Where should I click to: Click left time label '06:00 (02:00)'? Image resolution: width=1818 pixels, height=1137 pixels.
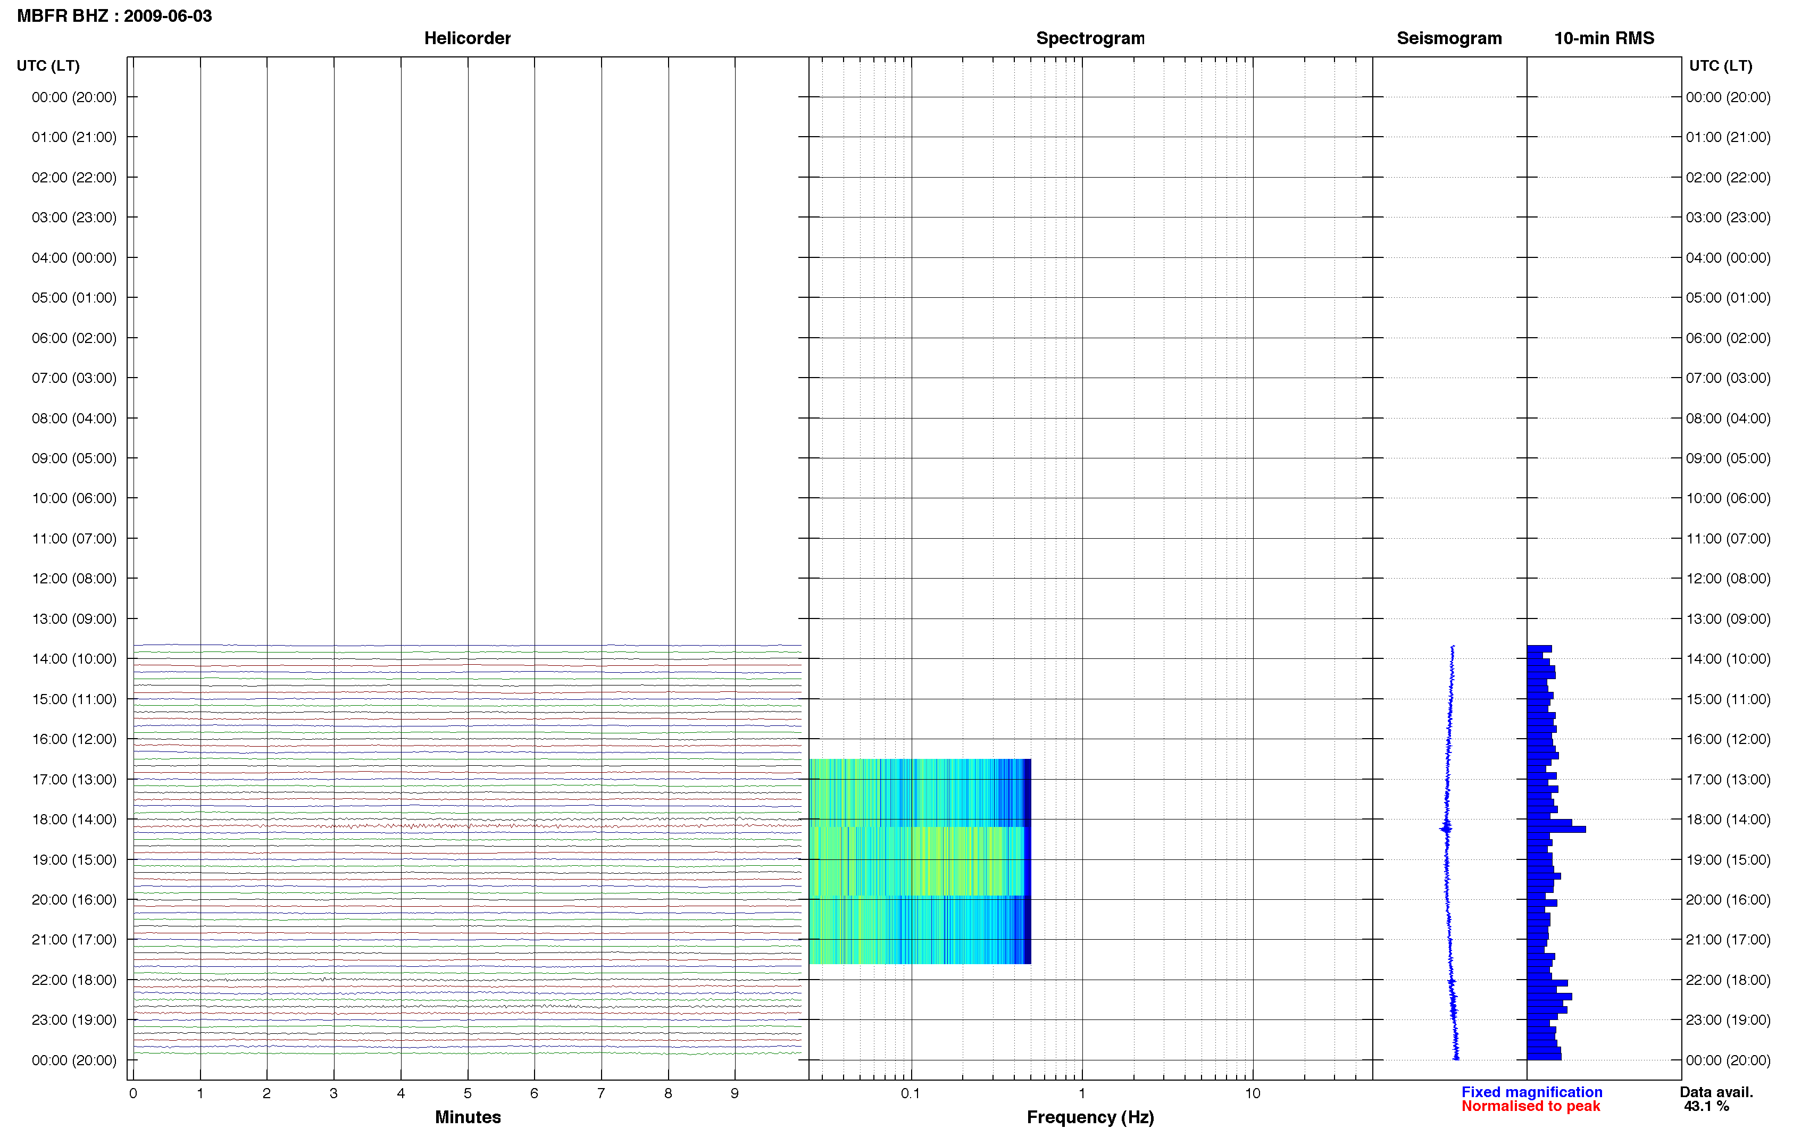pos(74,338)
